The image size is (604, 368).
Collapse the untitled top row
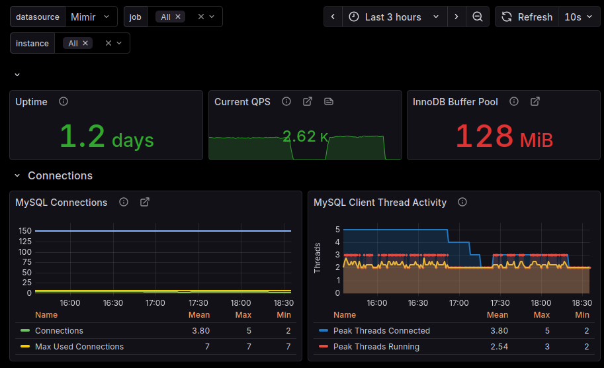pyautogui.click(x=17, y=75)
